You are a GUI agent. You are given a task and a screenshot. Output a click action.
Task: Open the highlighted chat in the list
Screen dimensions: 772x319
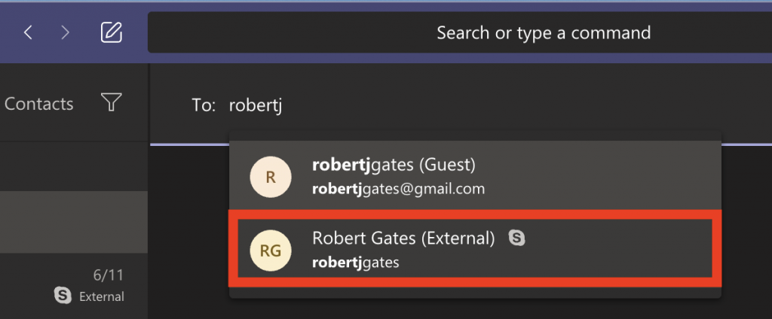[x=74, y=222]
